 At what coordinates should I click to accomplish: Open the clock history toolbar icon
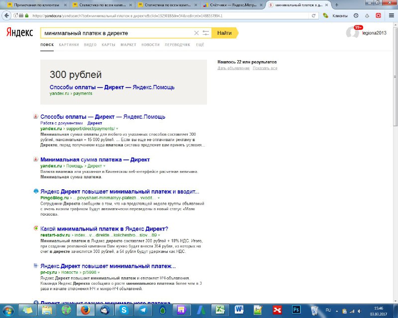pyautogui.click(x=356, y=16)
